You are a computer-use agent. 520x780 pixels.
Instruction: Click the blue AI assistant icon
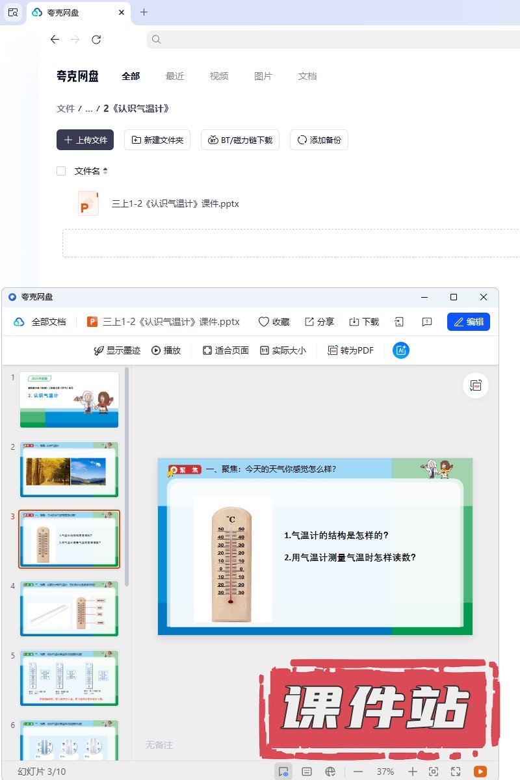401,350
